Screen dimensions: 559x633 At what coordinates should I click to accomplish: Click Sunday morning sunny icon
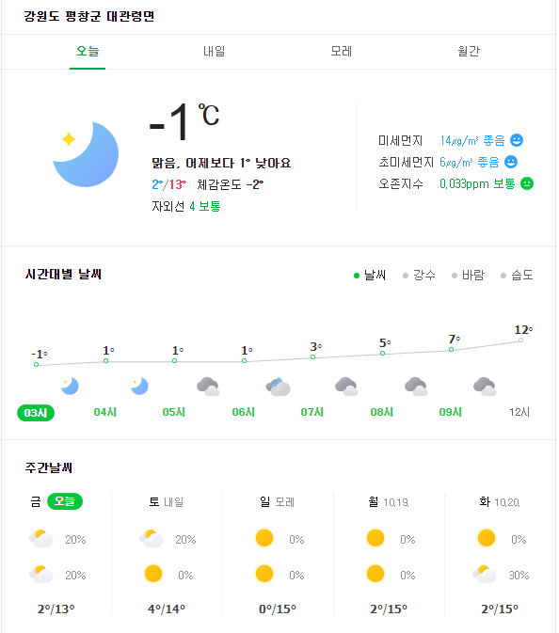(x=264, y=538)
